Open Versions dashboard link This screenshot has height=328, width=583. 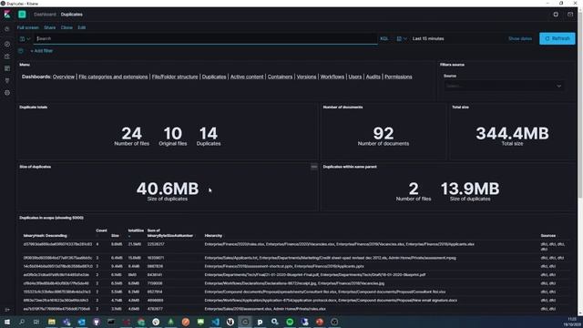pyautogui.click(x=306, y=77)
